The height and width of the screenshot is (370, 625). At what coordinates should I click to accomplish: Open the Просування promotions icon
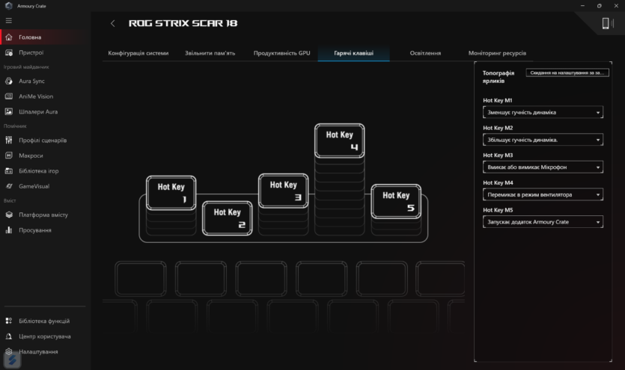point(9,230)
